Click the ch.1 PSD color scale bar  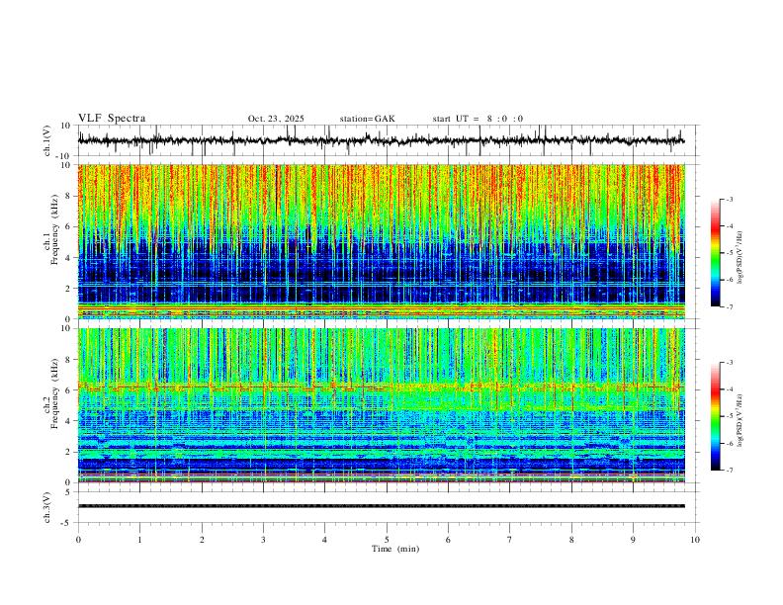tap(715, 253)
